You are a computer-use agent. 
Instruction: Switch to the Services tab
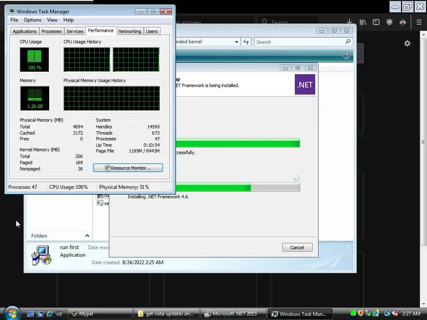(75, 31)
